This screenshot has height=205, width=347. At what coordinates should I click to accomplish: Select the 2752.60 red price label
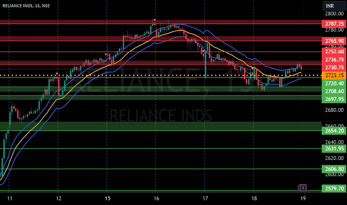tap(334, 52)
